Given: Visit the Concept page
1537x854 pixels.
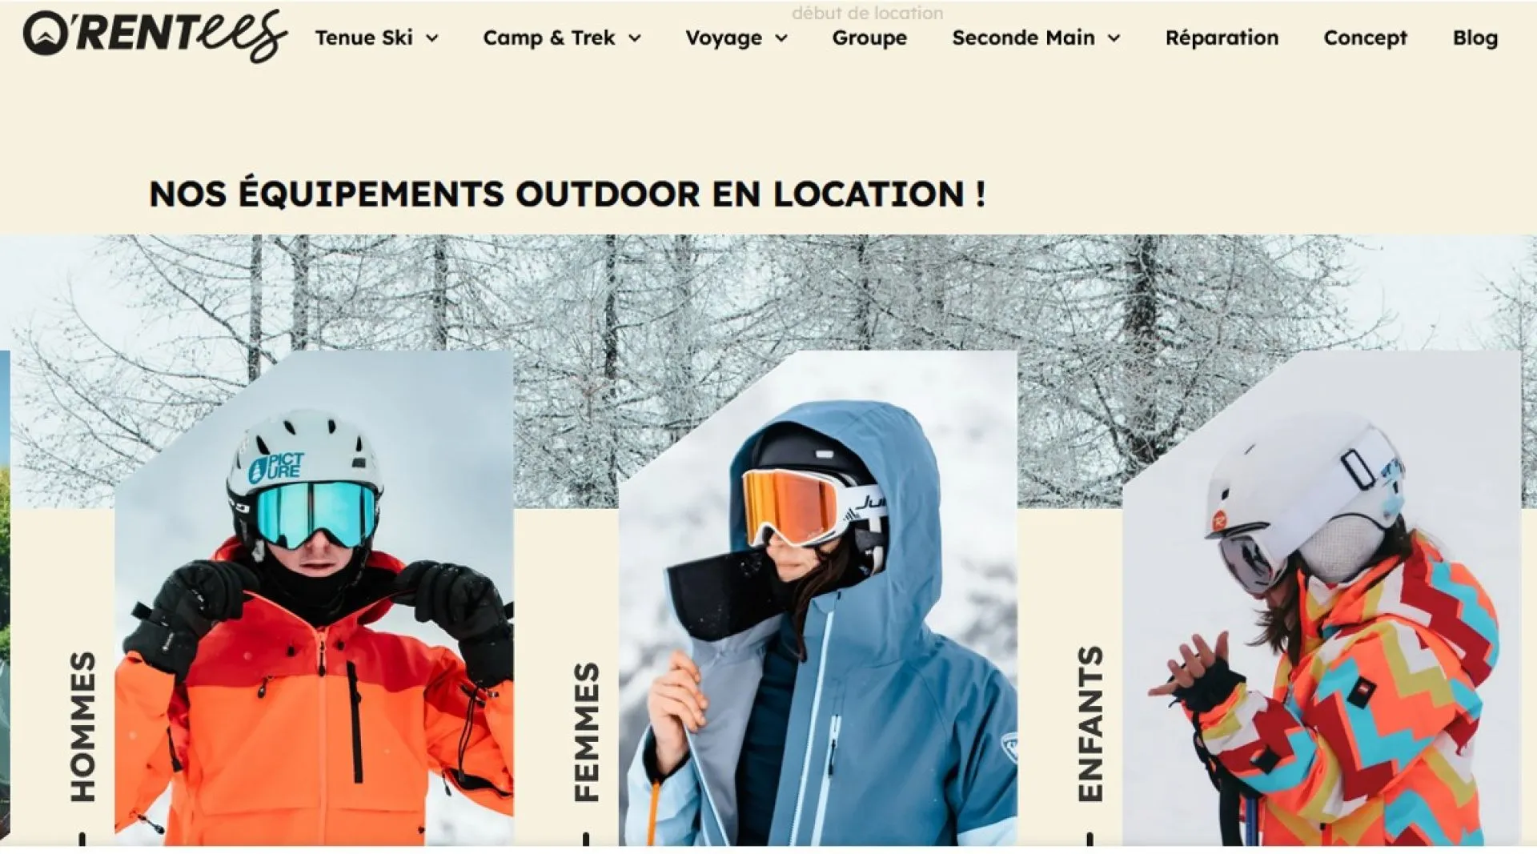Looking at the screenshot, I should tap(1365, 38).
